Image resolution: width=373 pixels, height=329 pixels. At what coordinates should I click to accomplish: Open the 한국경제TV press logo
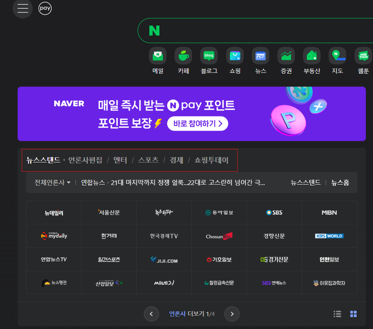pyautogui.click(x=164, y=236)
